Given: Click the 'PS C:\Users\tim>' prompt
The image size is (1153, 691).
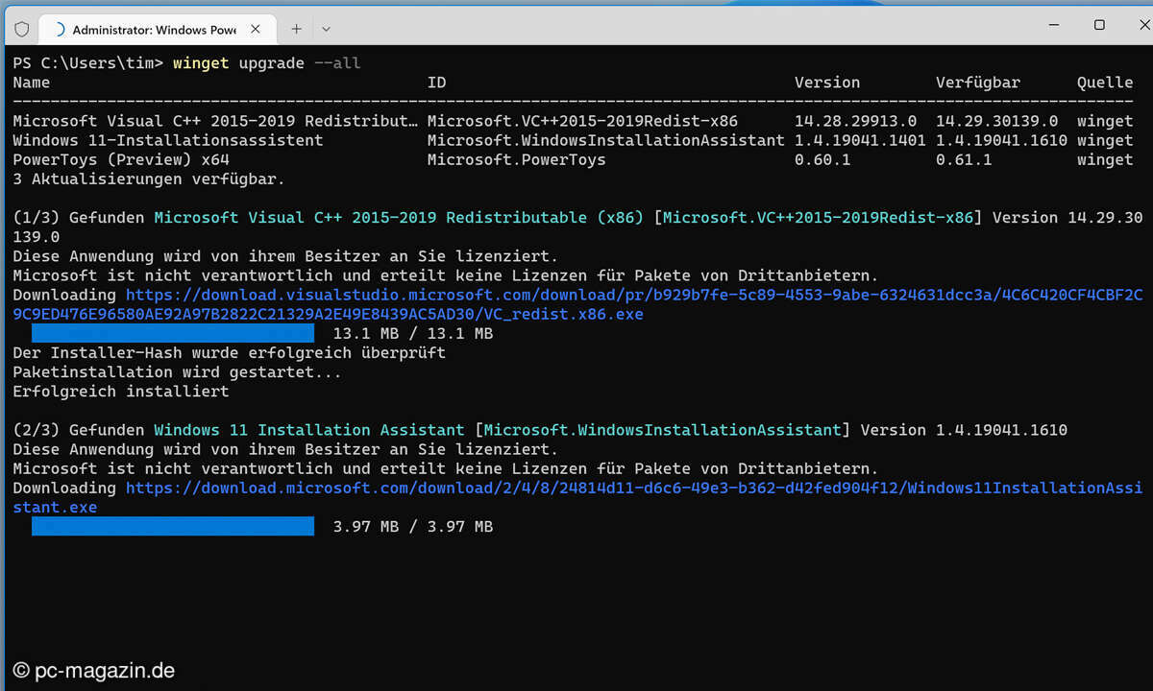Looking at the screenshot, I should (87, 63).
